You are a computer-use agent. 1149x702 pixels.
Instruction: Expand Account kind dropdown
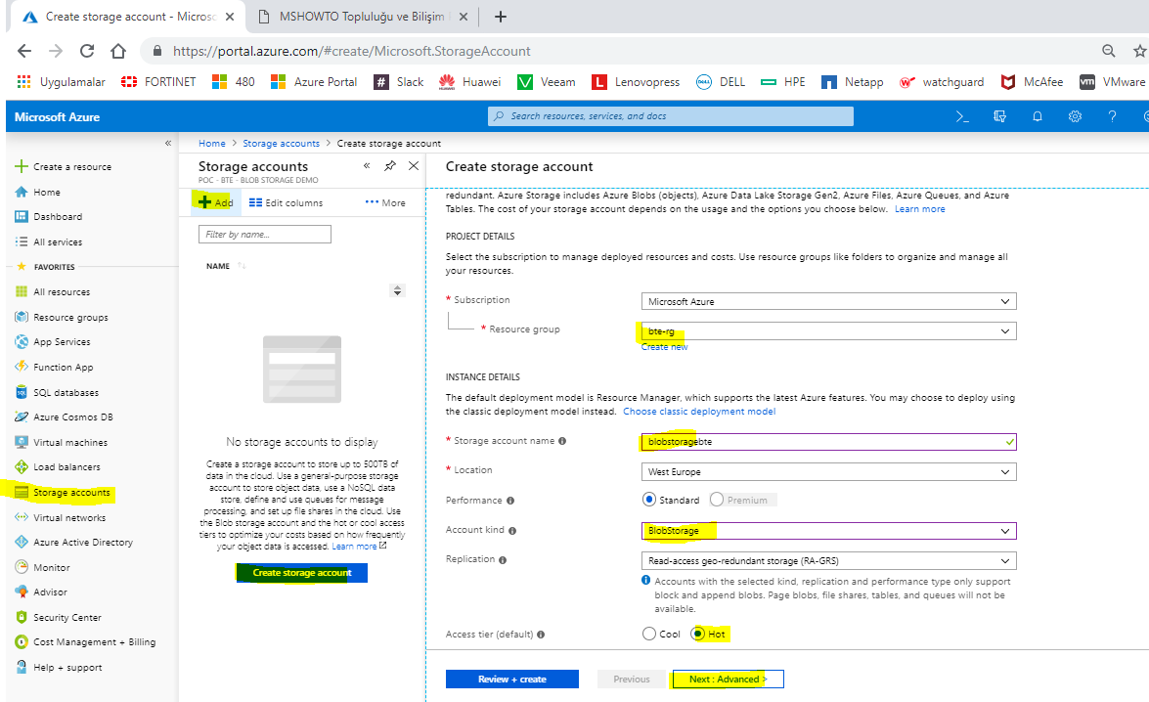pos(829,531)
